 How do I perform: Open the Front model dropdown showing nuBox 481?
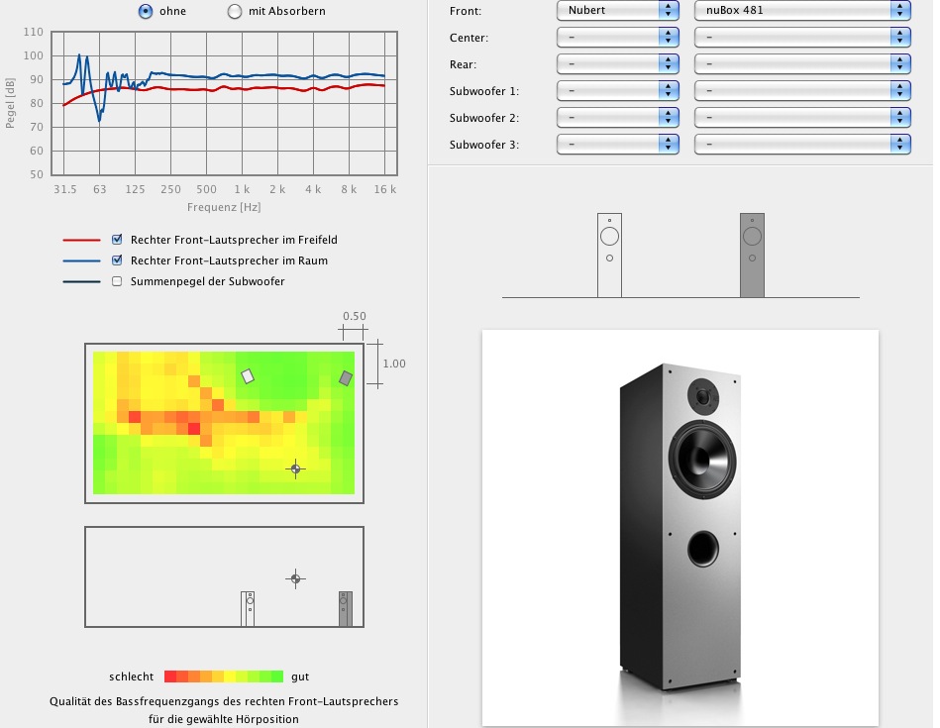pyautogui.click(x=801, y=11)
